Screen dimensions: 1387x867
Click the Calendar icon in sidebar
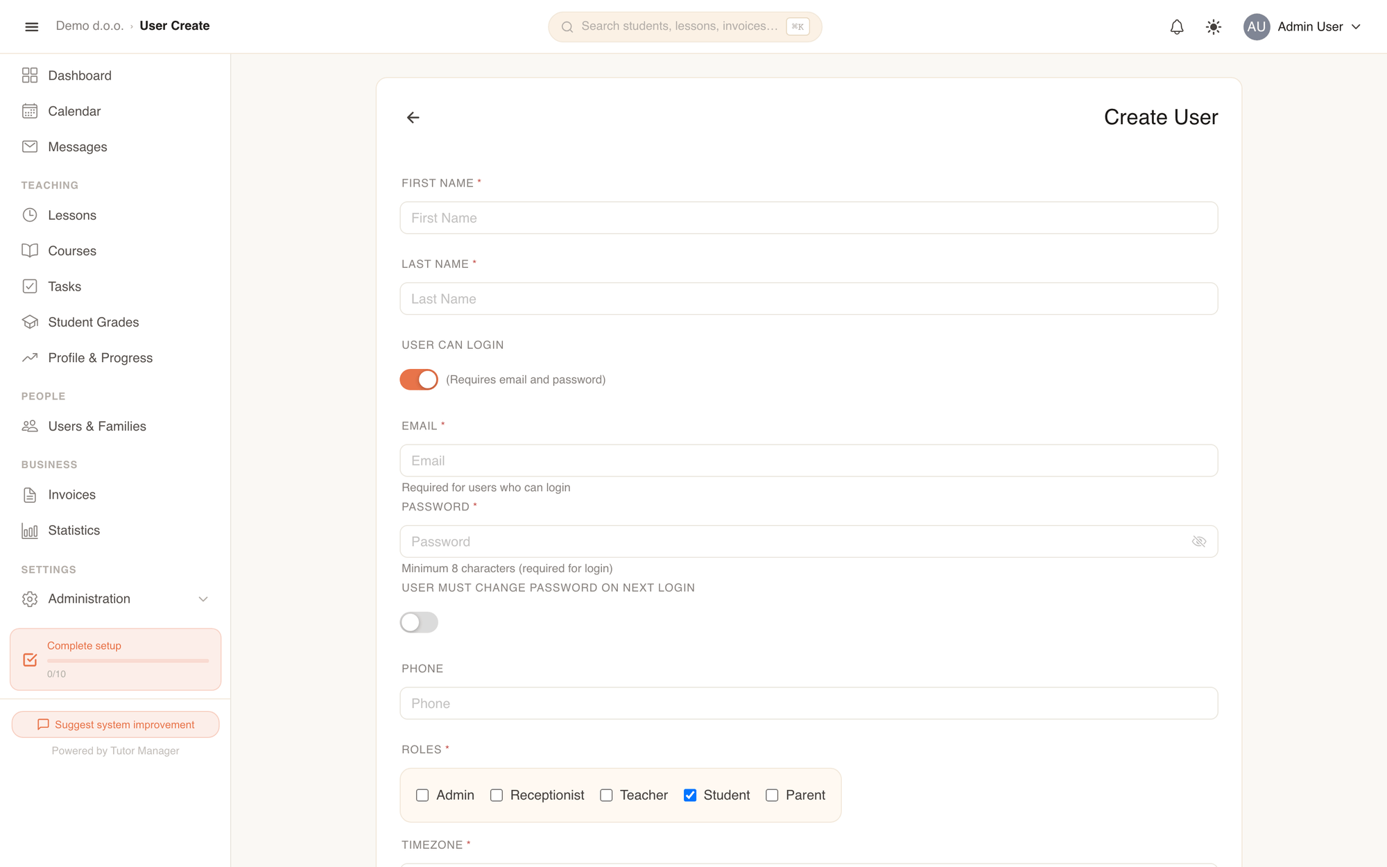[x=30, y=111]
